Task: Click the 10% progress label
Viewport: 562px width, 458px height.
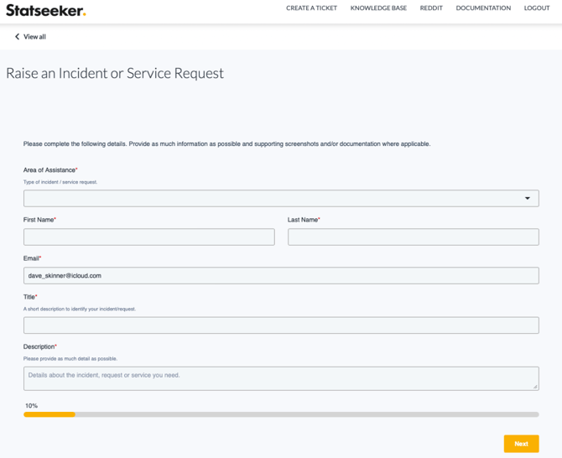Action: (31, 406)
